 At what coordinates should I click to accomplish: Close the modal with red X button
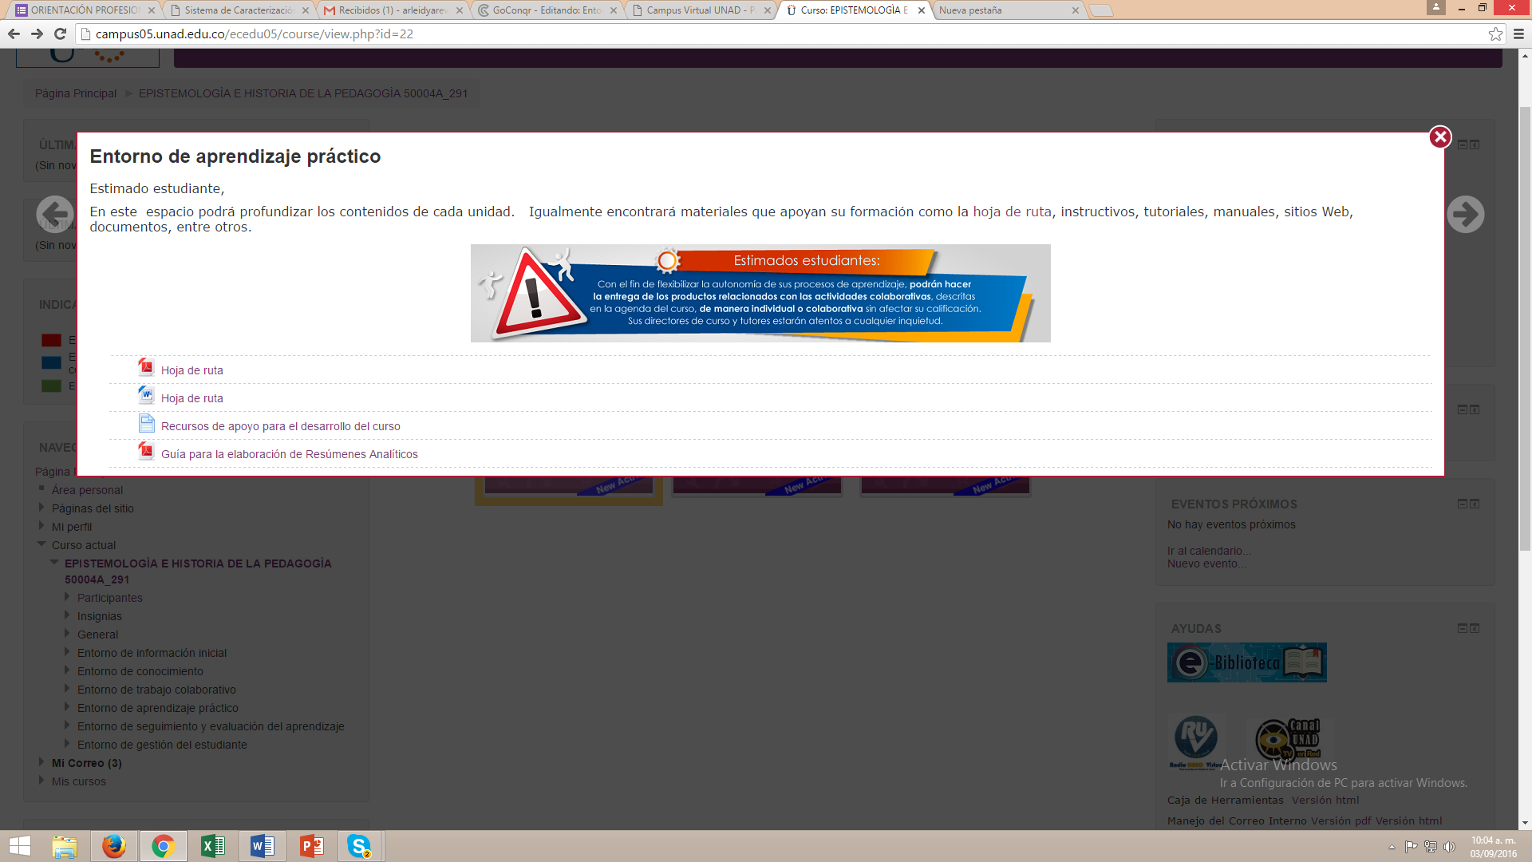(1439, 137)
